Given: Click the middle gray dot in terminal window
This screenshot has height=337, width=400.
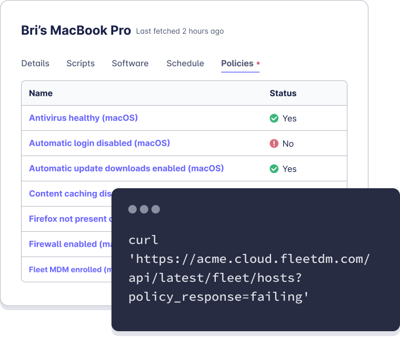Looking at the screenshot, I should click(144, 209).
